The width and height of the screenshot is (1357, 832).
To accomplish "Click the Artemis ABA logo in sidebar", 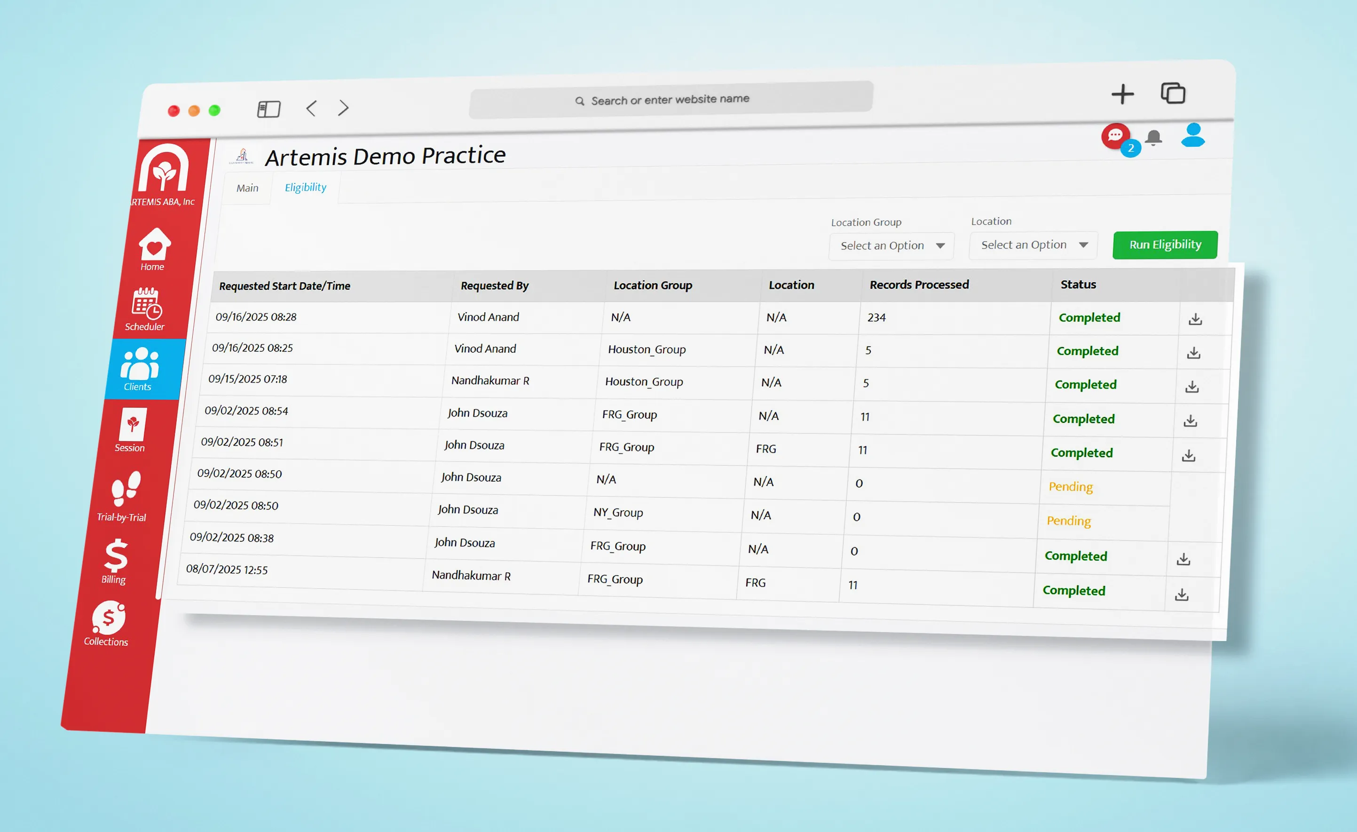I will pos(164,174).
